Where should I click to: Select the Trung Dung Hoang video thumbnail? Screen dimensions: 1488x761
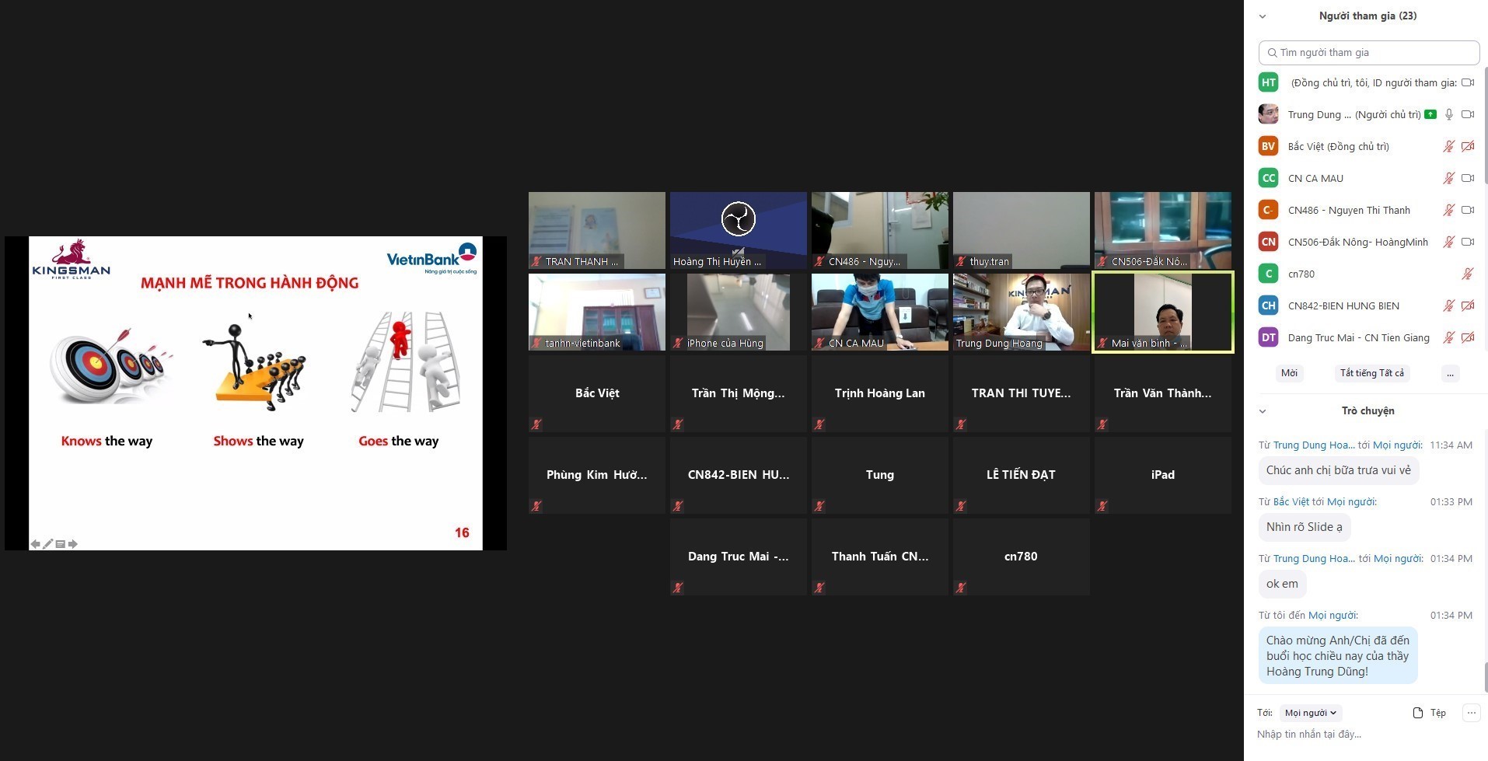pyautogui.click(x=1021, y=312)
